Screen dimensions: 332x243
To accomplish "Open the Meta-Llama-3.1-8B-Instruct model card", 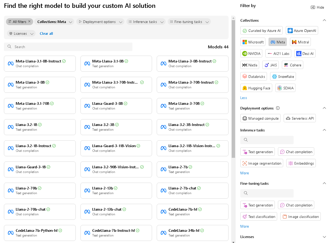I will 40,63.
